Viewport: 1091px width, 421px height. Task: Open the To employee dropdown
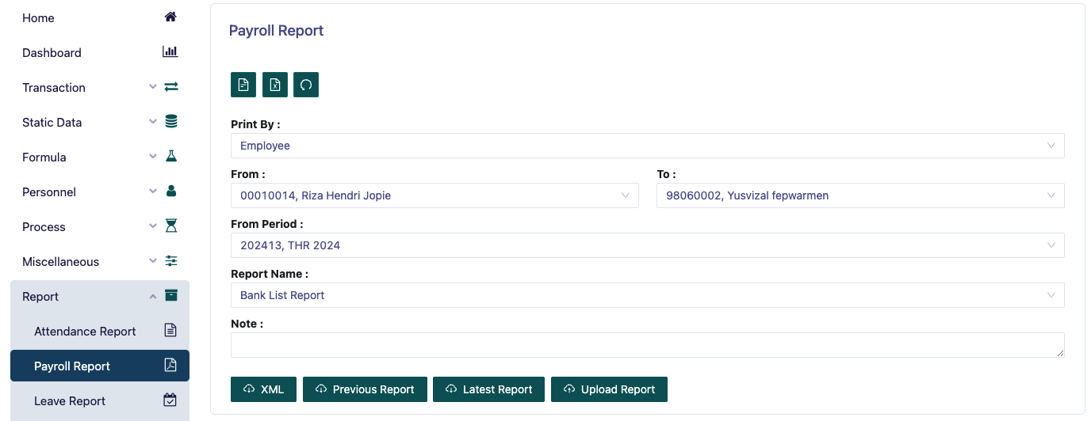pyautogui.click(x=859, y=195)
